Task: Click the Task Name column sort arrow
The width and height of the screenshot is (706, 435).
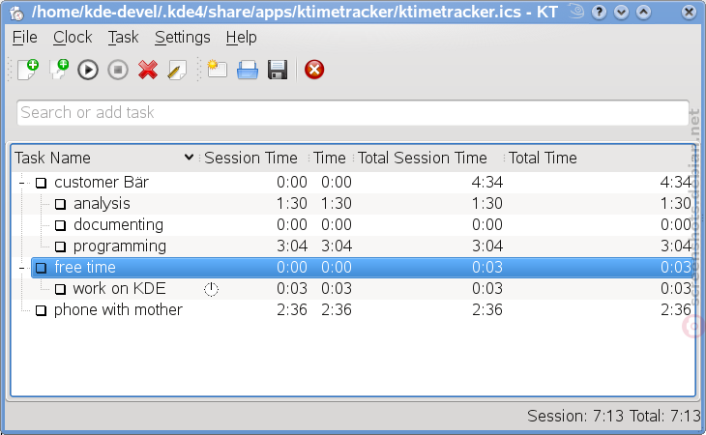Action: (x=190, y=158)
